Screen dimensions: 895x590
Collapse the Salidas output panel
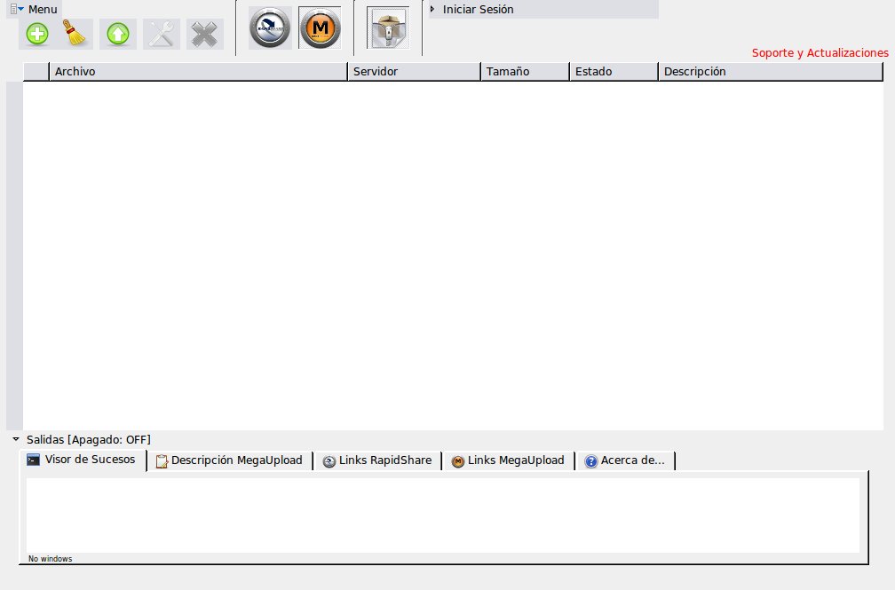pos(16,439)
